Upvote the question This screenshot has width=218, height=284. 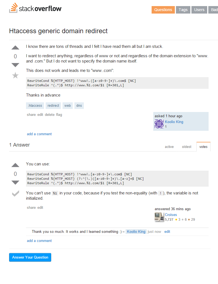tap(15, 48)
